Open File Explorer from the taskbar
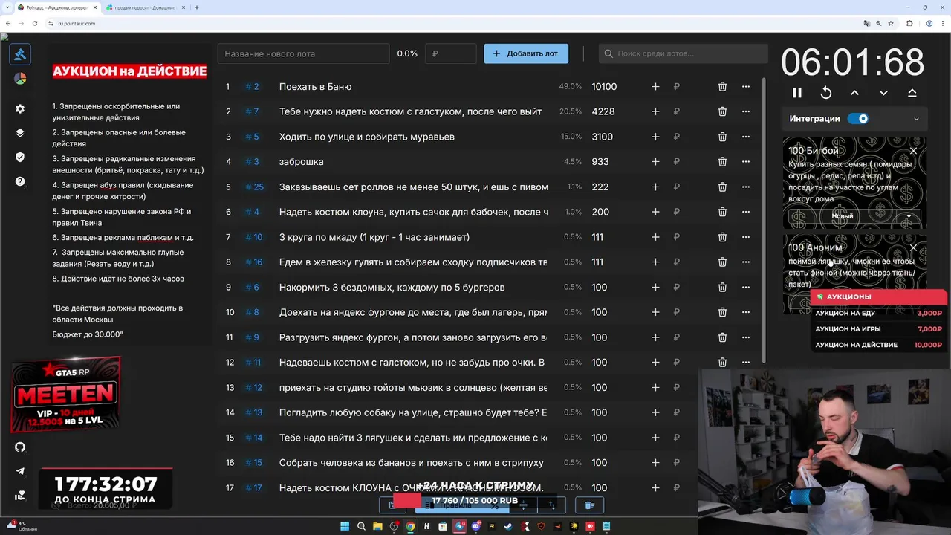Image resolution: width=951 pixels, height=535 pixels. click(377, 527)
